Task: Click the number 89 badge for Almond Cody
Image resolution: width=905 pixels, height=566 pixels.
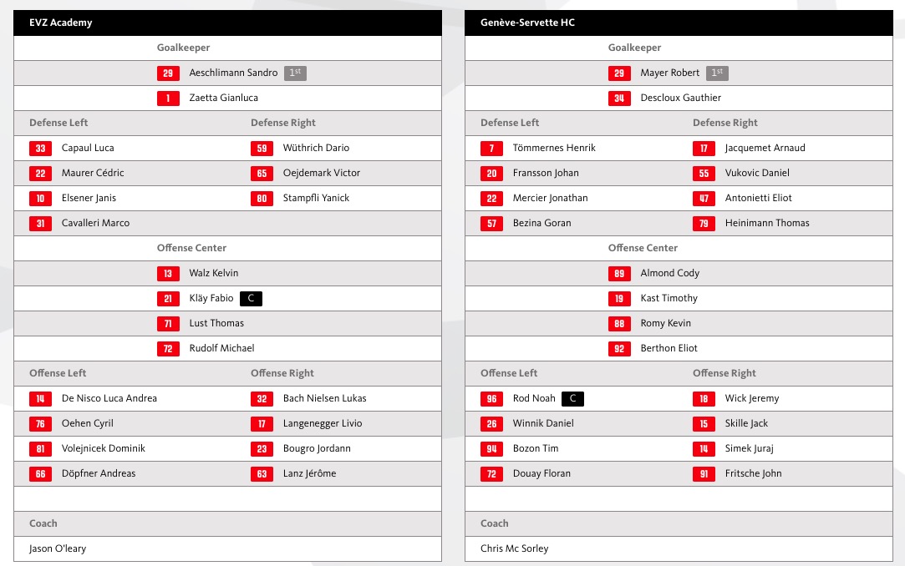Action: [619, 274]
